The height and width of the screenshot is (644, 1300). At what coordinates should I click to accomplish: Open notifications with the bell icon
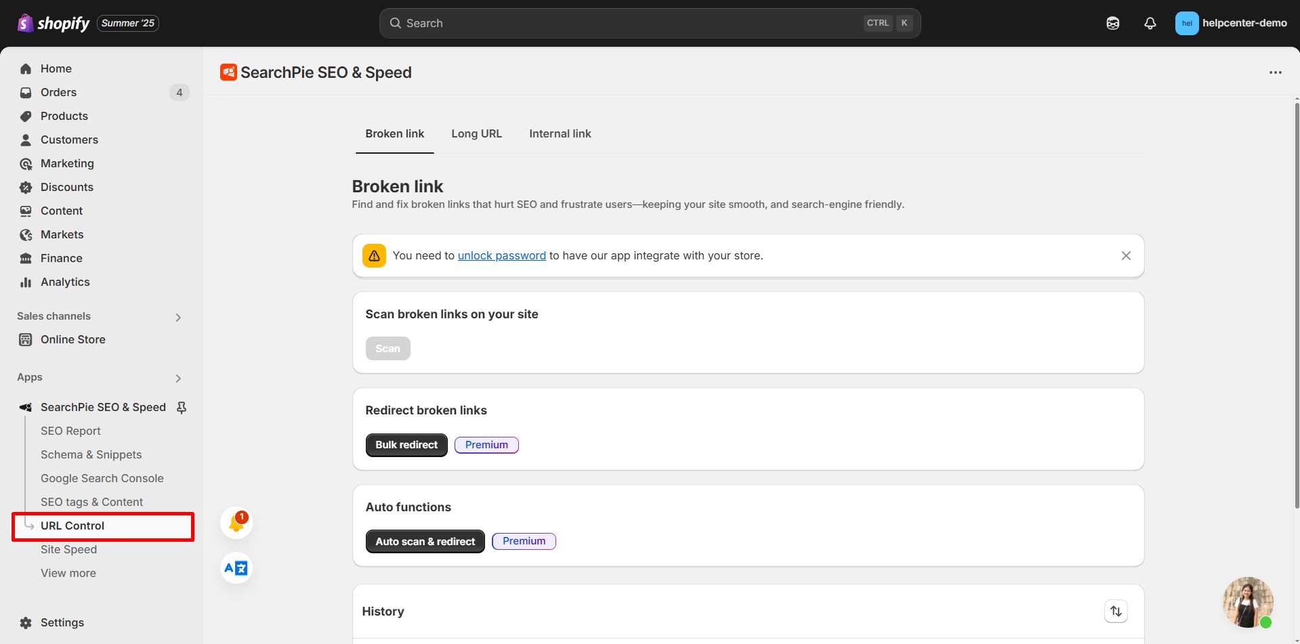(1150, 22)
